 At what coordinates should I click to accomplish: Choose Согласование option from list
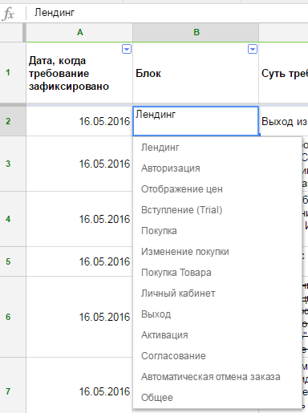pos(217,356)
